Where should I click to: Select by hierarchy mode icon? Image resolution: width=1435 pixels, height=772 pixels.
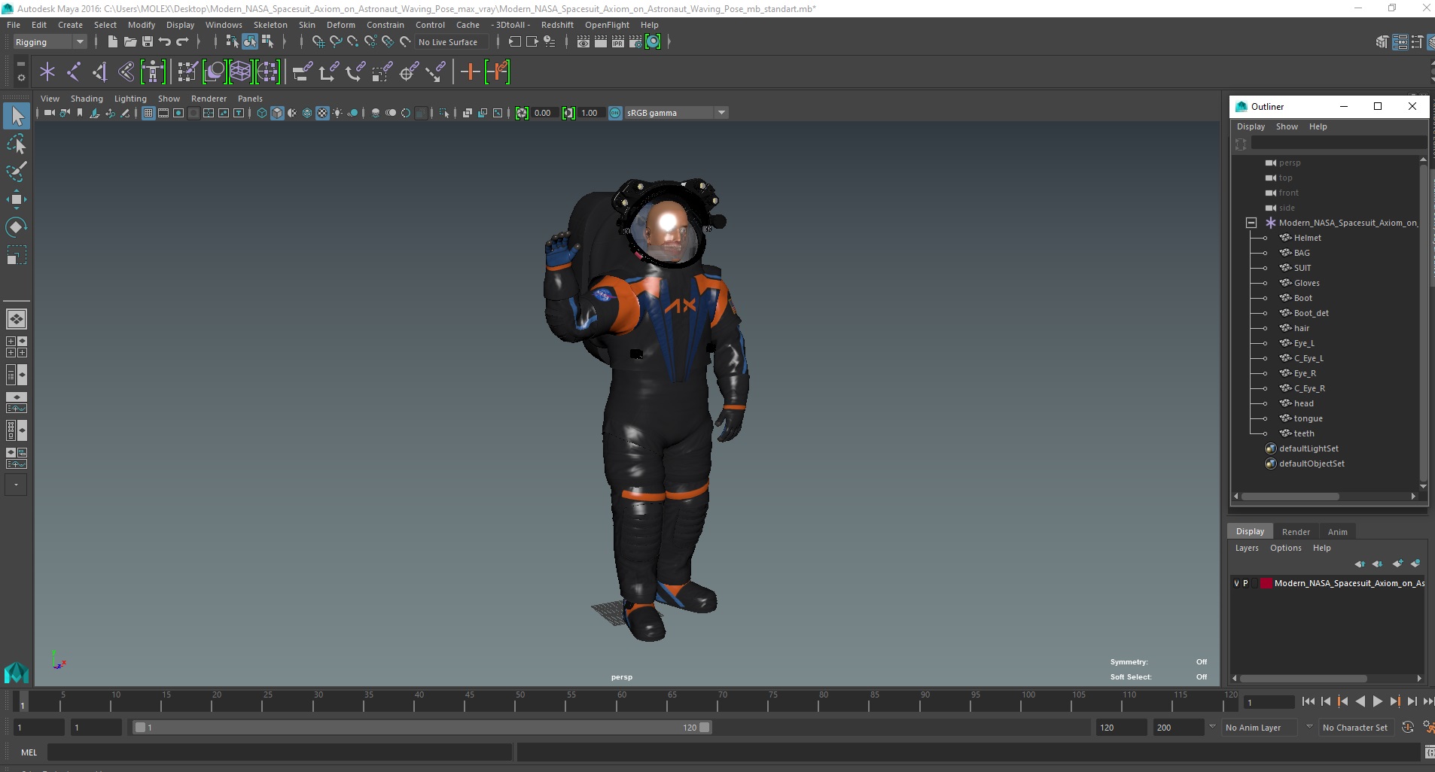[233, 42]
